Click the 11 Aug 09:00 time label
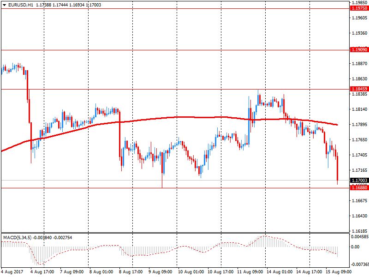This screenshot has width=369, height=277. 250,272
